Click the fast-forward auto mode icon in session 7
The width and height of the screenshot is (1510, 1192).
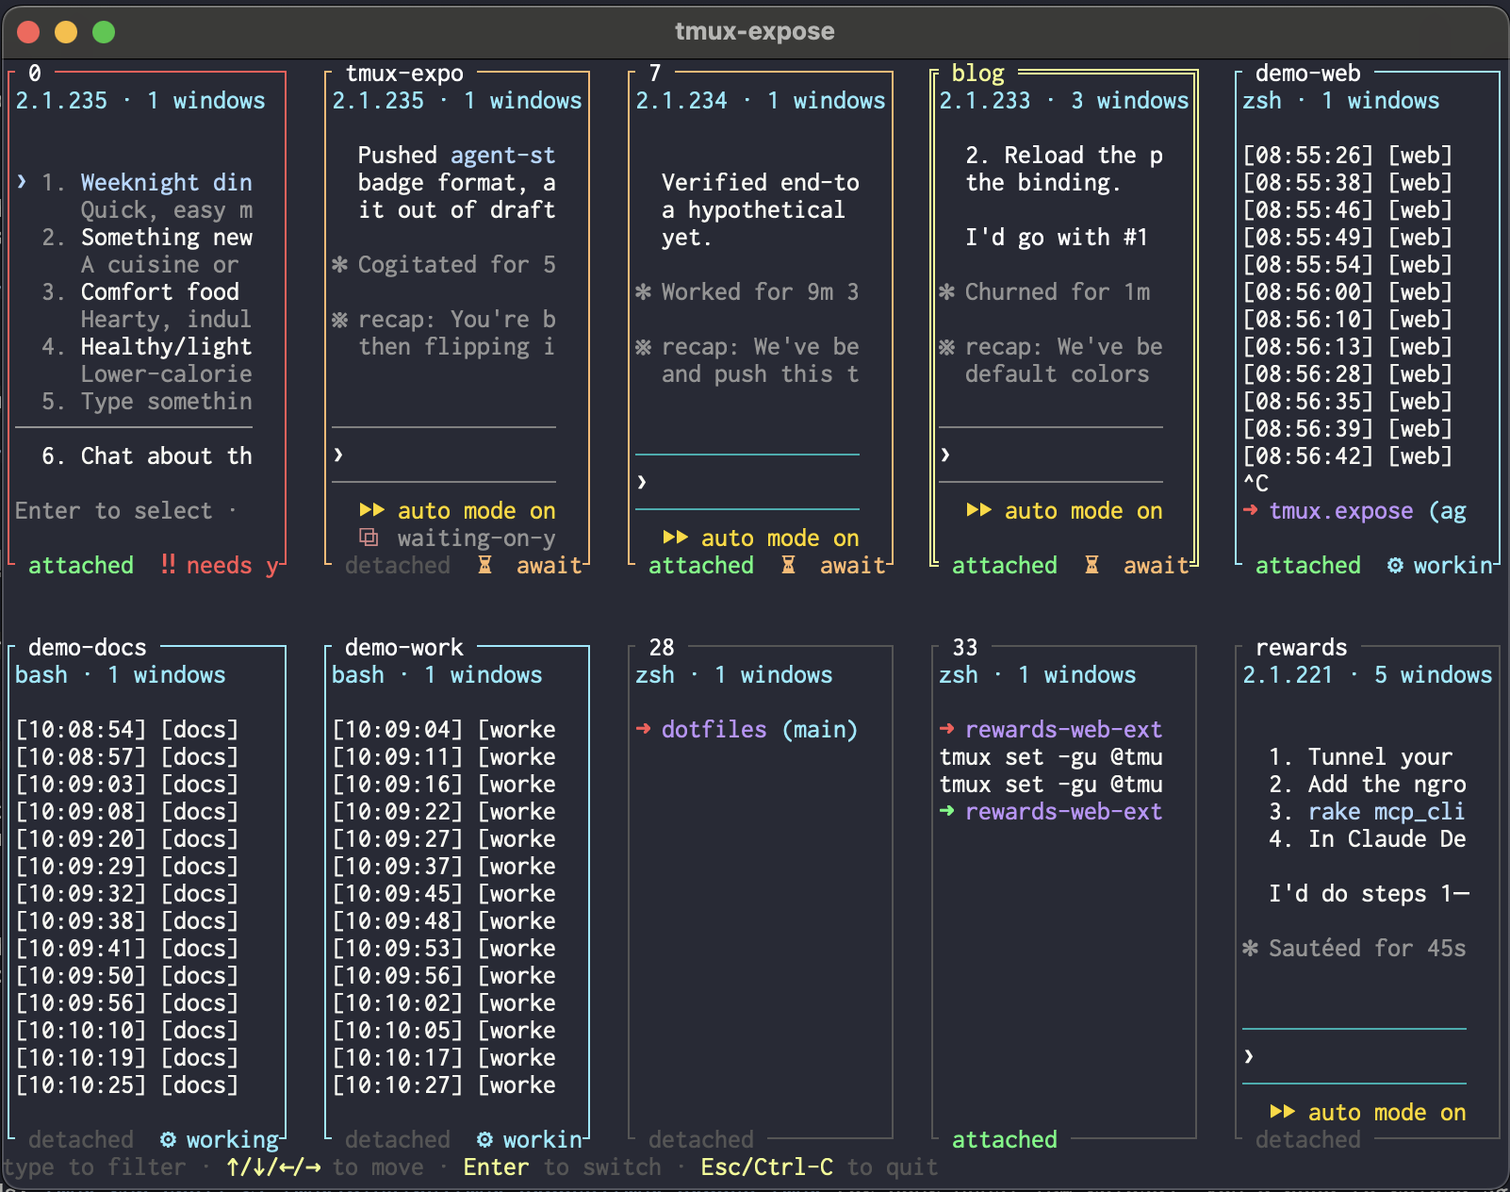click(675, 538)
